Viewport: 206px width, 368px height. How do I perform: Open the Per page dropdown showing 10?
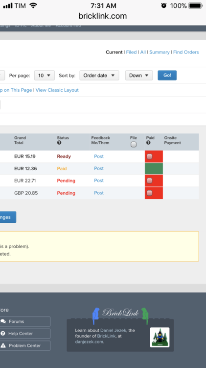45,76
